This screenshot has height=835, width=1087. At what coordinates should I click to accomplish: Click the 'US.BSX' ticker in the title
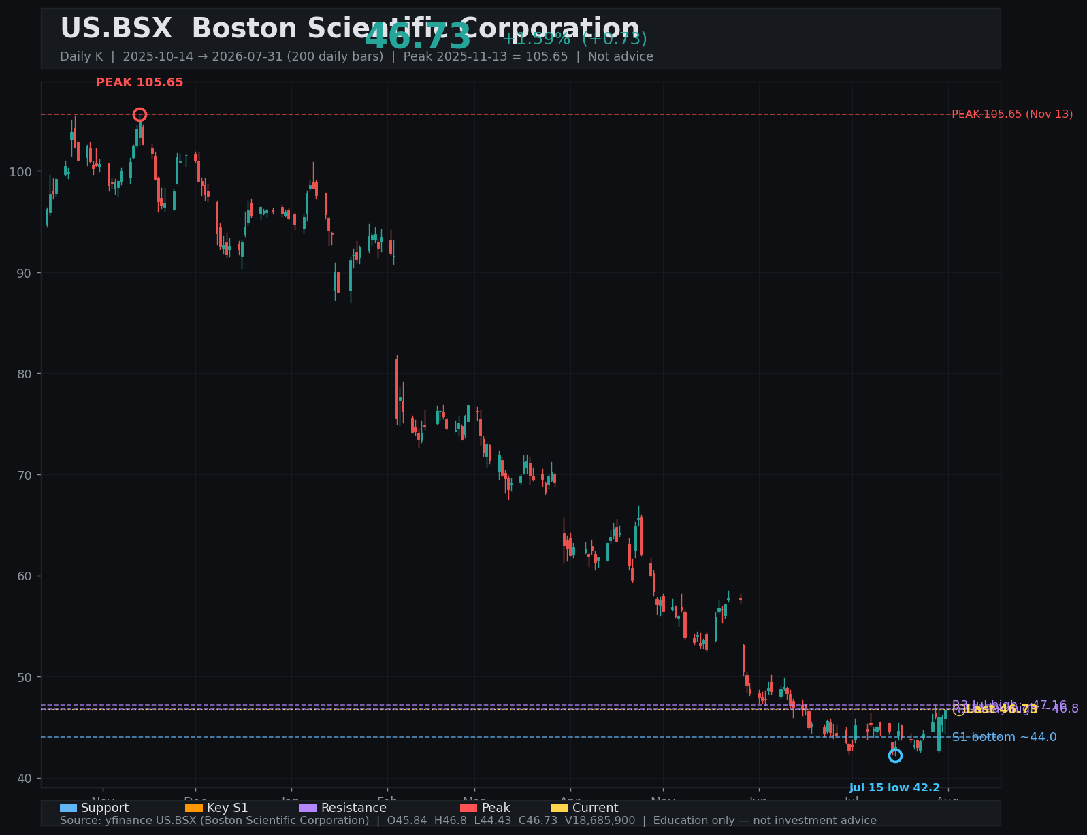(x=116, y=29)
